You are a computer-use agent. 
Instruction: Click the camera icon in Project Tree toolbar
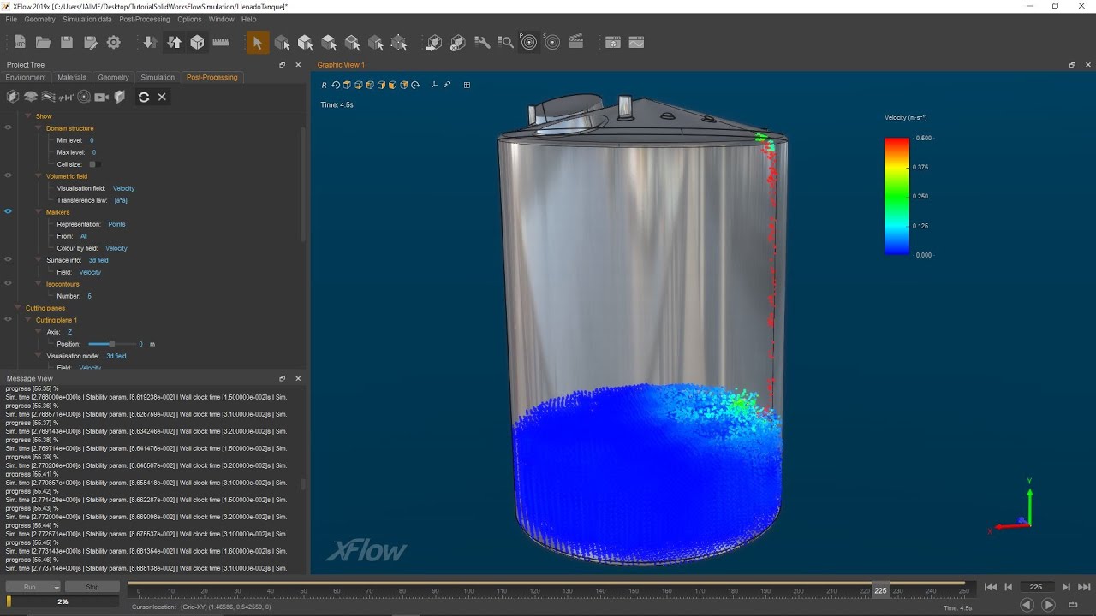coord(101,97)
